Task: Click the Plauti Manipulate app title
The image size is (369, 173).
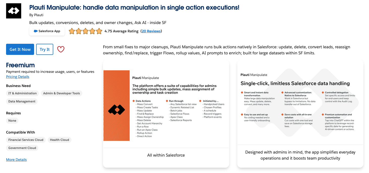Action: pos(134,7)
